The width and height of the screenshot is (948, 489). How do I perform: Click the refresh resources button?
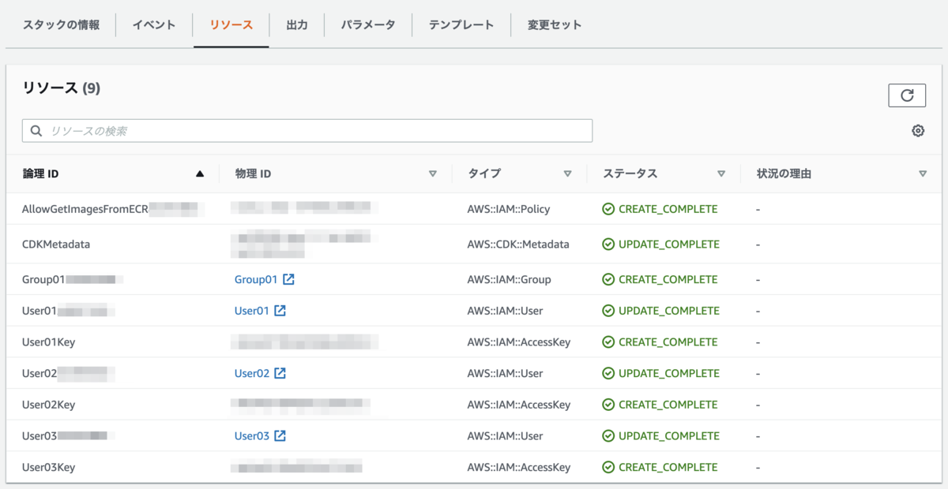pos(907,95)
